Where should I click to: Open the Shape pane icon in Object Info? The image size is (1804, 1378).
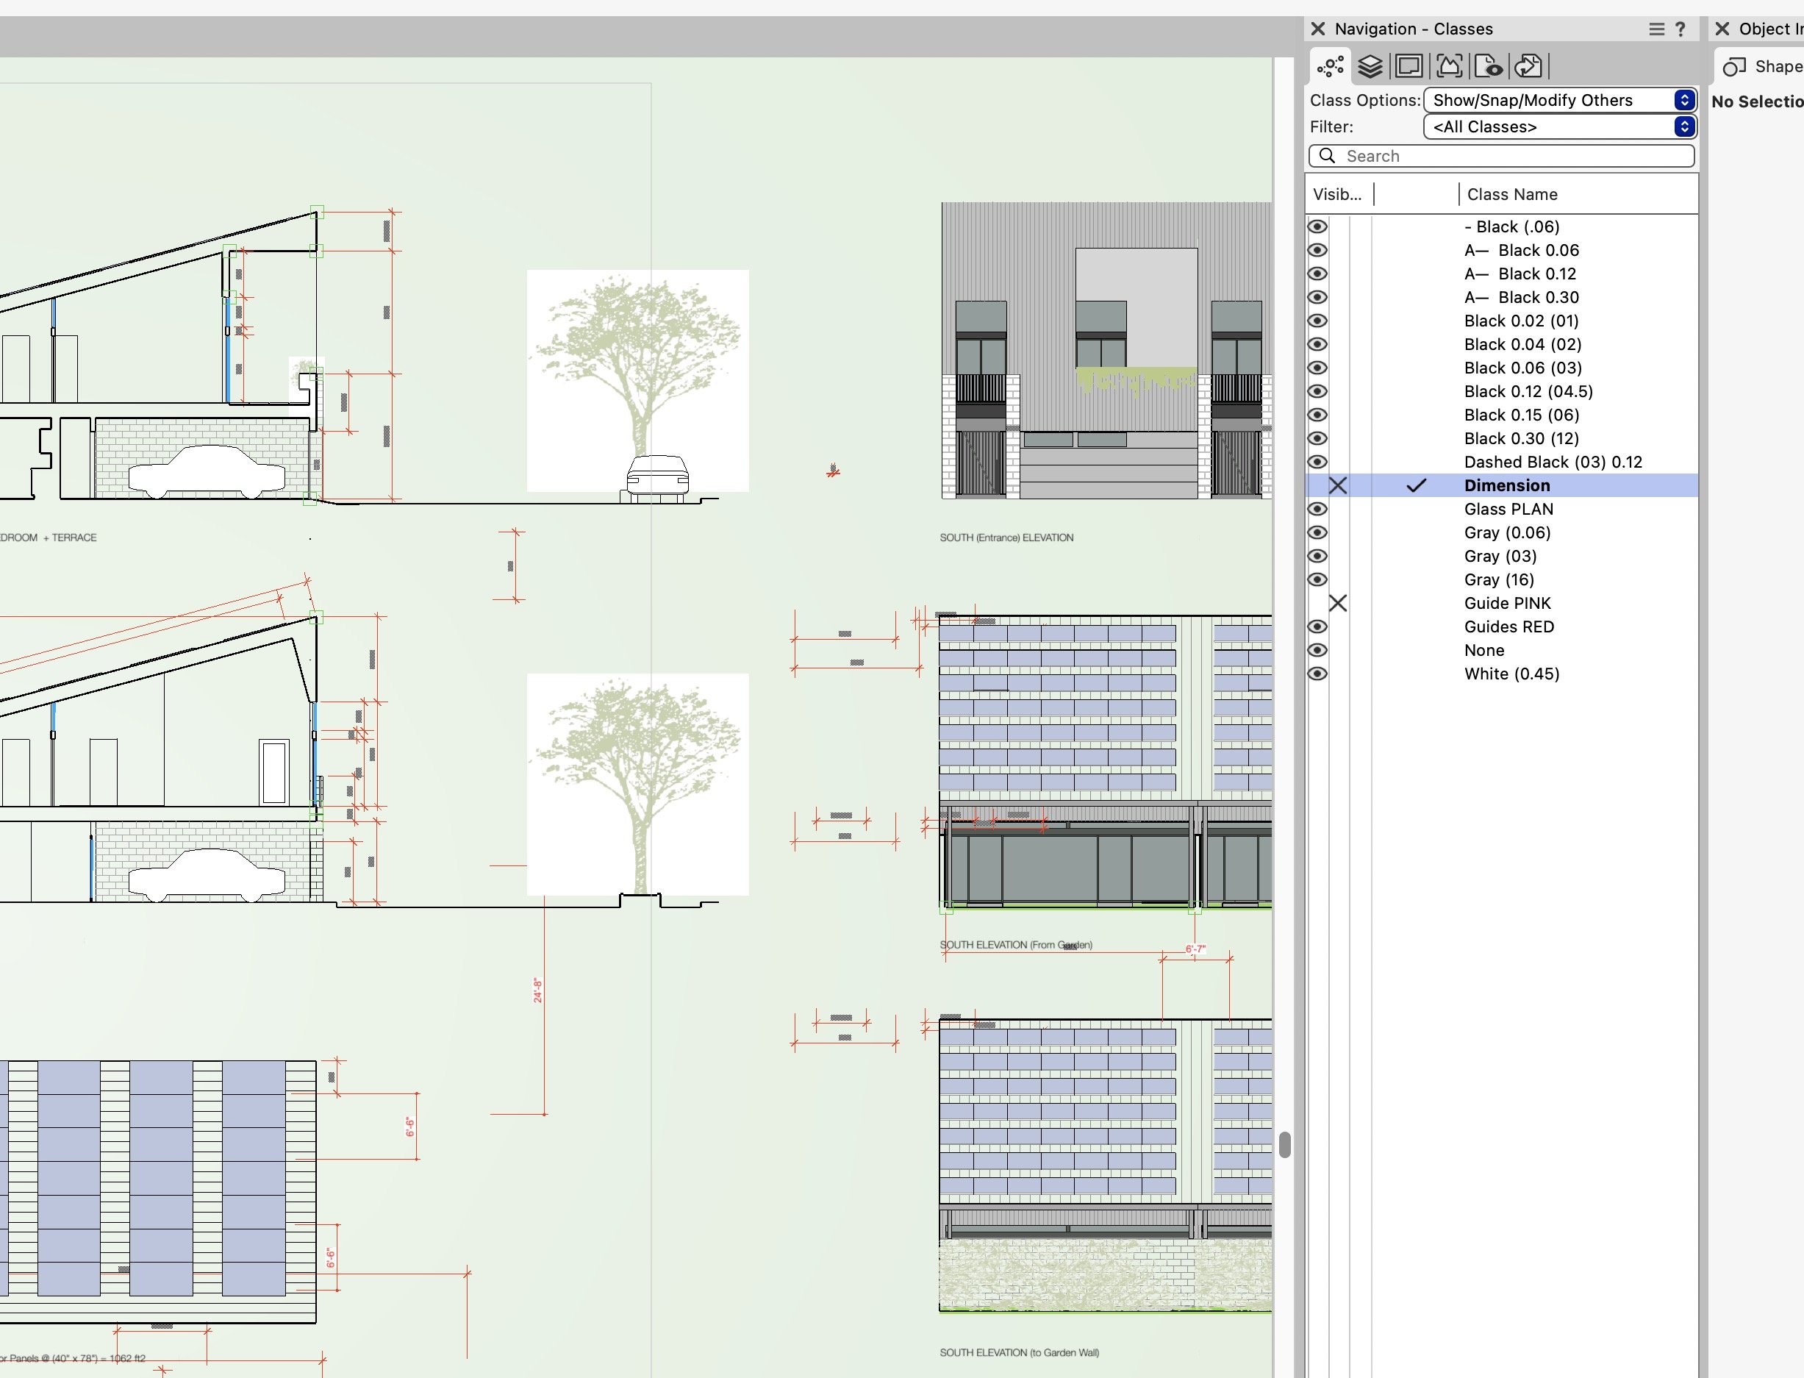tap(1736, 65)
